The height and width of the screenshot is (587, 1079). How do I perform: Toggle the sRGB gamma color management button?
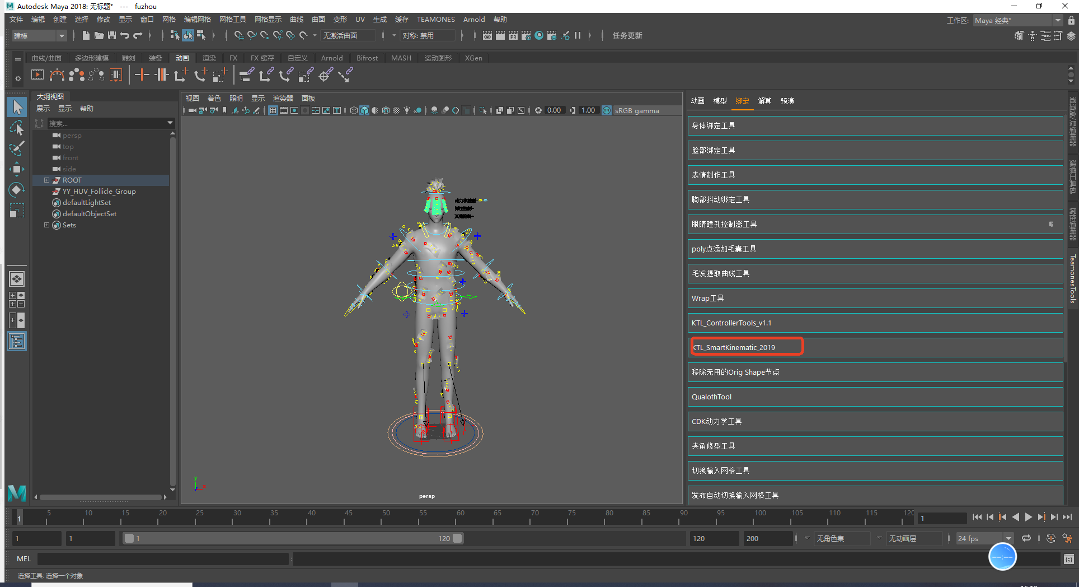(x=607, y=110)
